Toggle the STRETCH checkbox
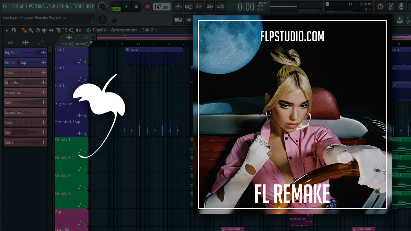411x231 pixels. pos(87,44)
